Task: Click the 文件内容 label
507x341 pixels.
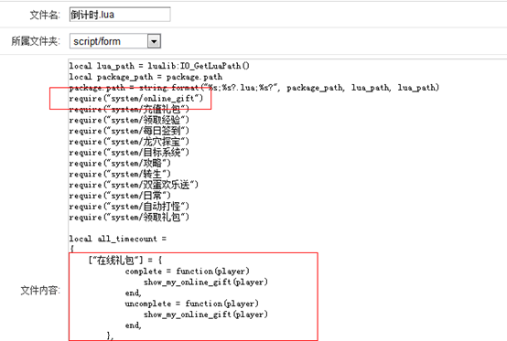Action: [40, 291]
